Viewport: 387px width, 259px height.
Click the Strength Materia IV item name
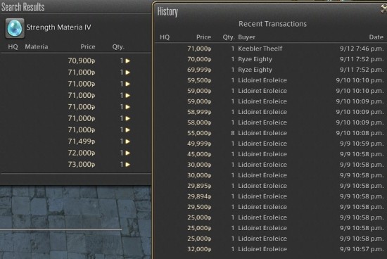tap(58, 27)
